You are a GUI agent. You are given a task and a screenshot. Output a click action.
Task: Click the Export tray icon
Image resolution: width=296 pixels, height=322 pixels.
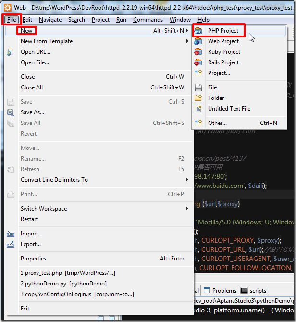(x=11, y=244)
